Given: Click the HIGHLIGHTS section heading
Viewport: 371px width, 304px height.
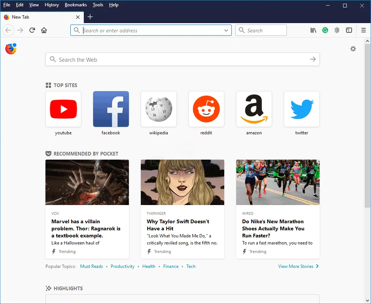Looking at the screenshot, I should point(68,288).
